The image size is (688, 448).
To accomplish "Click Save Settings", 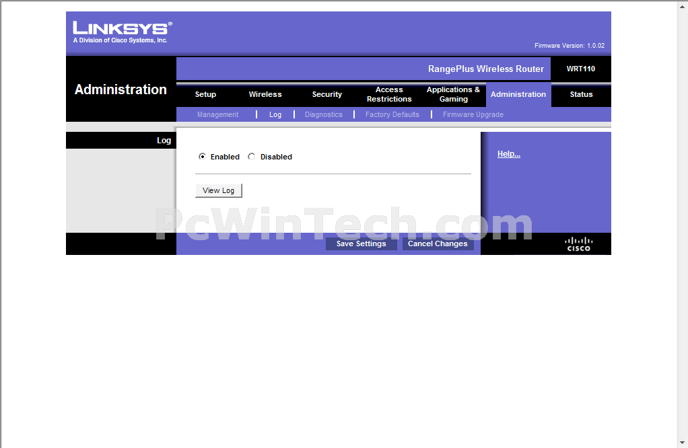I will coord(361,244).
